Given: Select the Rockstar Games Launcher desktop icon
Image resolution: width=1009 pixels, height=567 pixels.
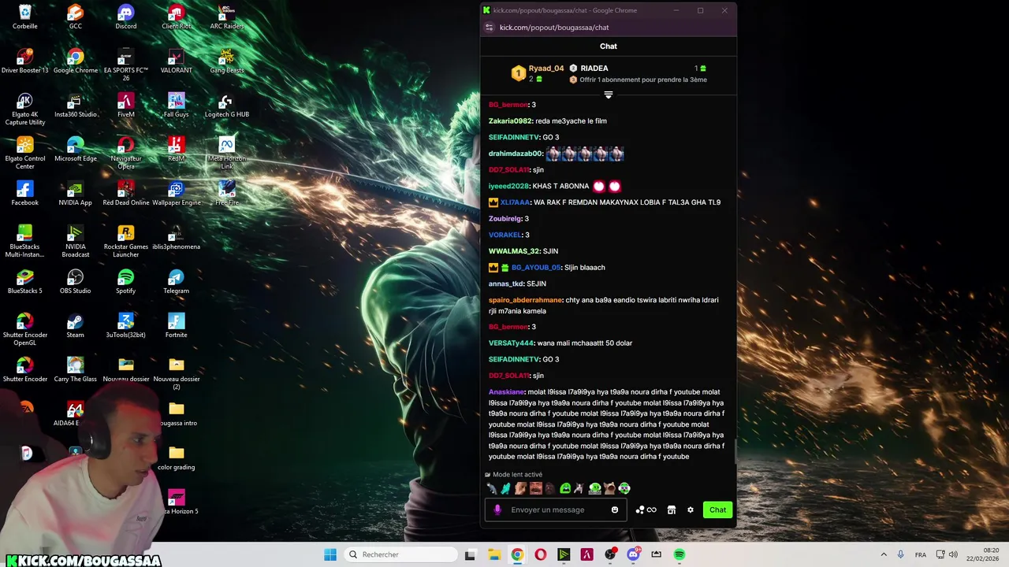Looking at the screenshot, I should click(x=126, y=242).
